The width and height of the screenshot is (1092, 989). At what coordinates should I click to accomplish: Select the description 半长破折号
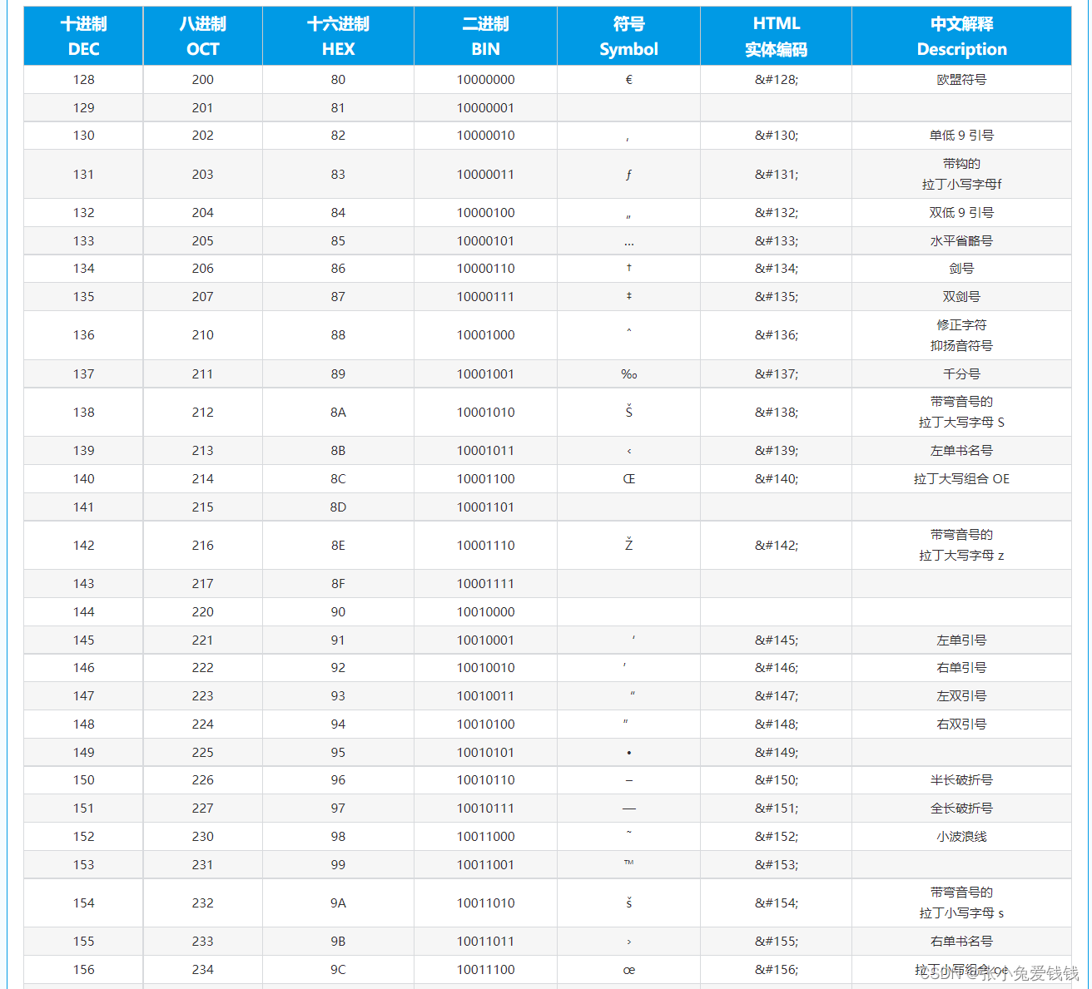[x=961, y=780]
